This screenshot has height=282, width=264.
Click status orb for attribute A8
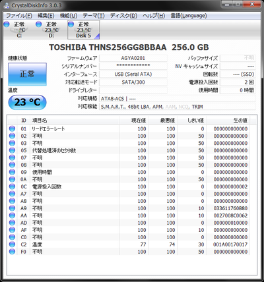coord(12,201)
